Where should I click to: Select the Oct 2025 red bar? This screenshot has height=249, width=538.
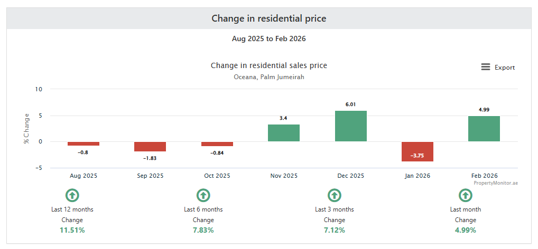click(x=217, y=144)
